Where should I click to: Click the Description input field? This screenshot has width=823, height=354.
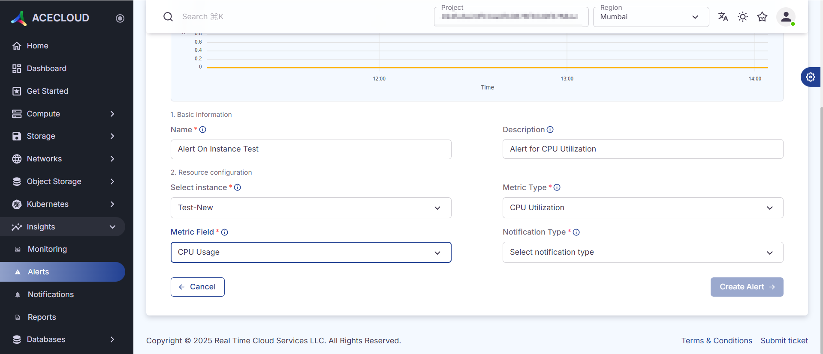click(x=642, y=149)
